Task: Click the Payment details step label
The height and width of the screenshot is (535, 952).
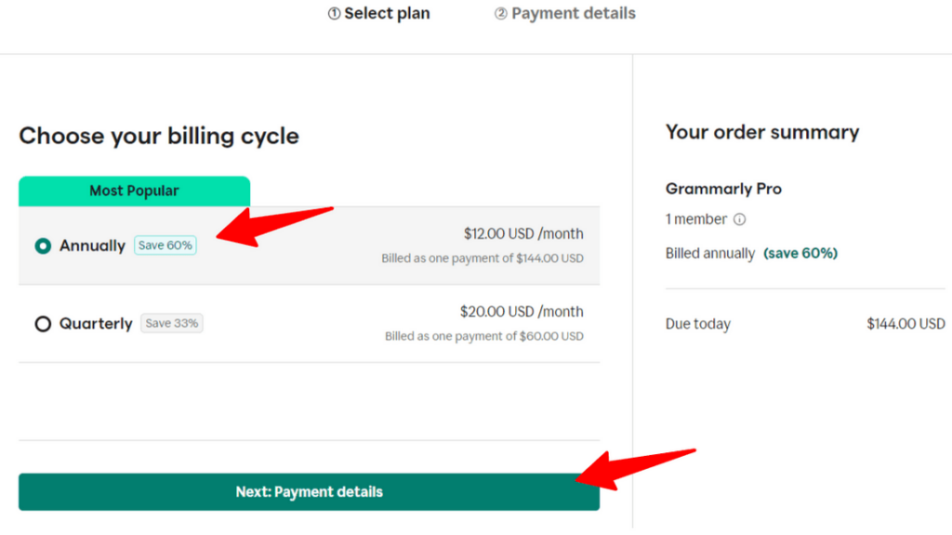Action: click(x=575, y=13)
